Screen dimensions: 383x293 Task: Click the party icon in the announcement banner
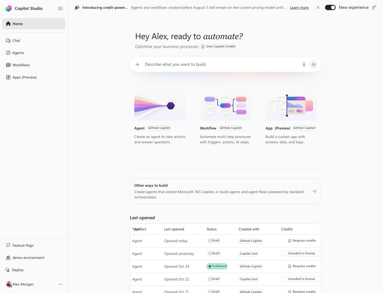click(x=77, y=7)
